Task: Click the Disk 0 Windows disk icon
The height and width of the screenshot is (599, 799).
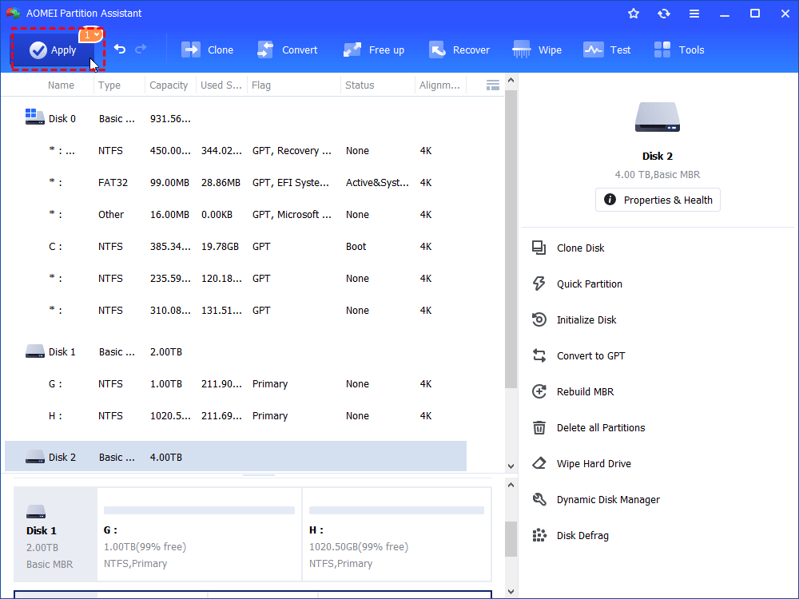Action: pos(34,117)
